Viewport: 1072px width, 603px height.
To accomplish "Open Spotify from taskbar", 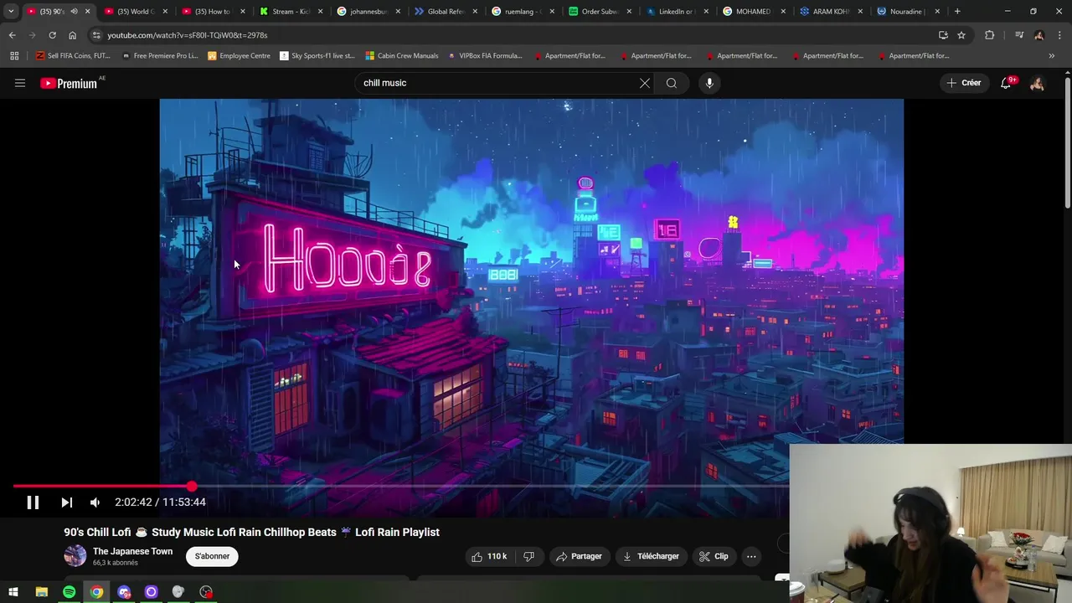I will 69,592.
